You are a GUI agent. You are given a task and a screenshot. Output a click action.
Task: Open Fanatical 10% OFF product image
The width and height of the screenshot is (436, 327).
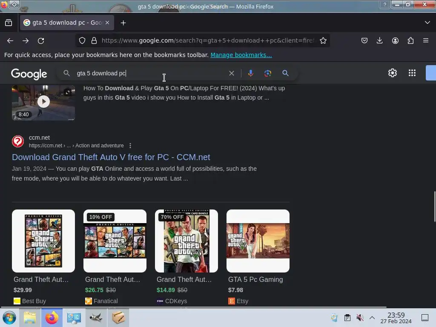[115, 241]
